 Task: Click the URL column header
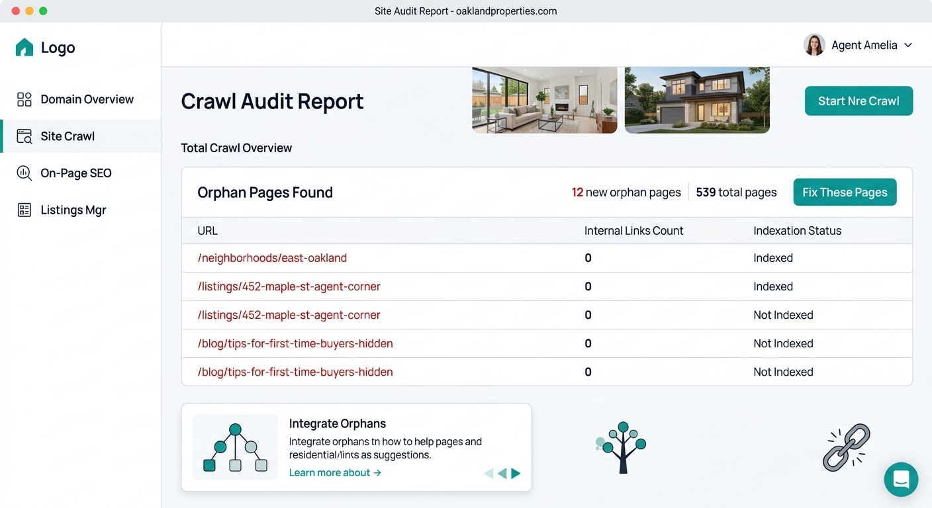coord(207,231)
